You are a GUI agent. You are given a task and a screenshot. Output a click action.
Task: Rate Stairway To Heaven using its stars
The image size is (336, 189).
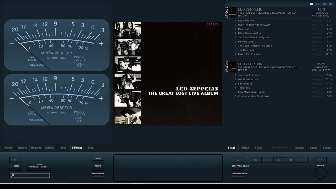pyautogui.click(x=317, y=75)
